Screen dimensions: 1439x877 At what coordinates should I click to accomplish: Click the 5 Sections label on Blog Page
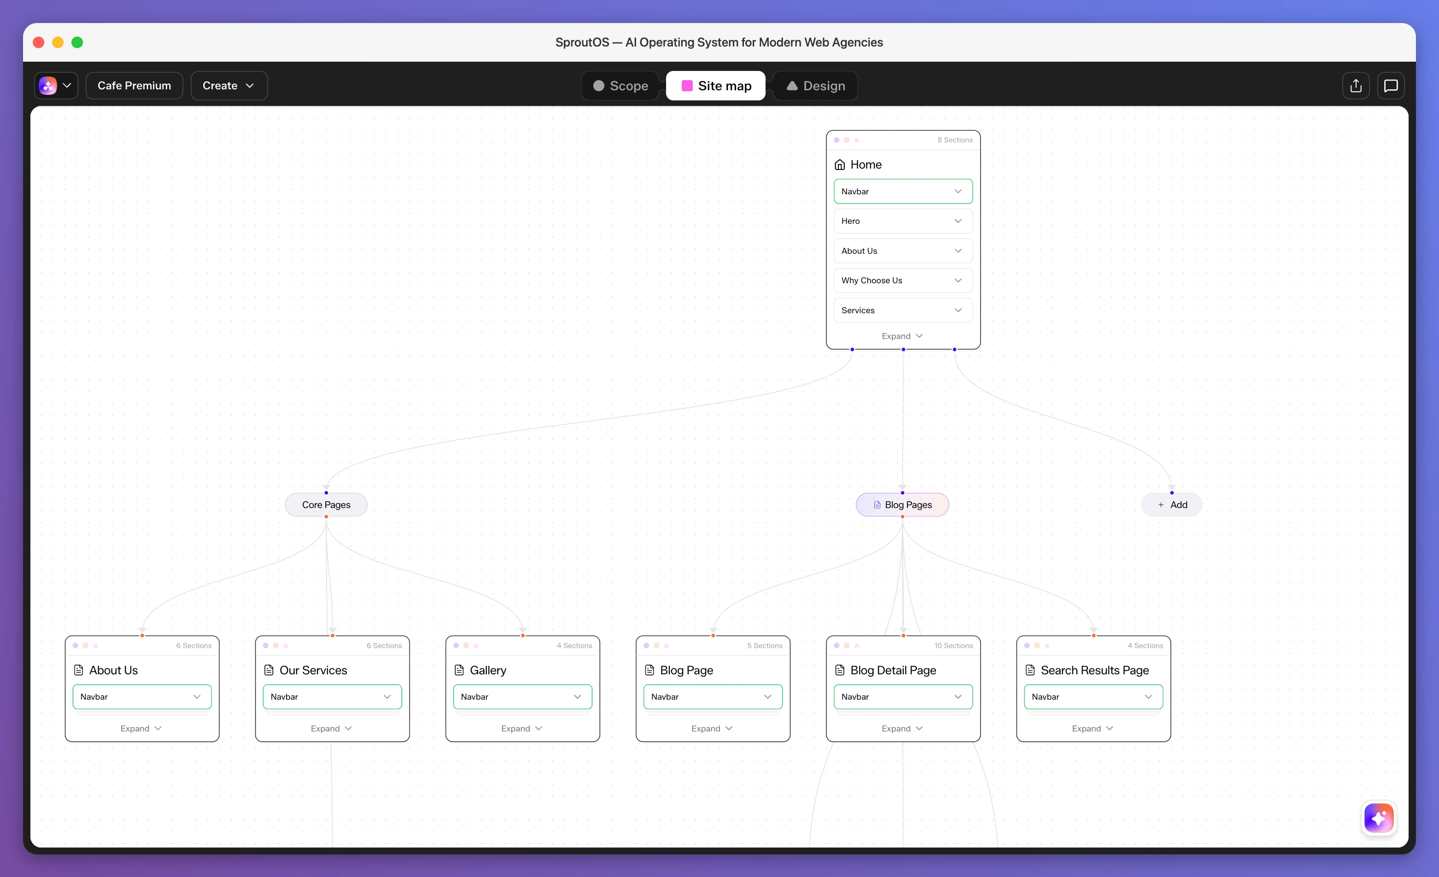[765, 646]
